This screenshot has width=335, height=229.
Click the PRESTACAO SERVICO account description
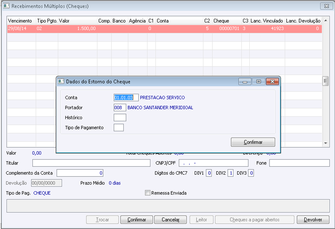[162, 98]
